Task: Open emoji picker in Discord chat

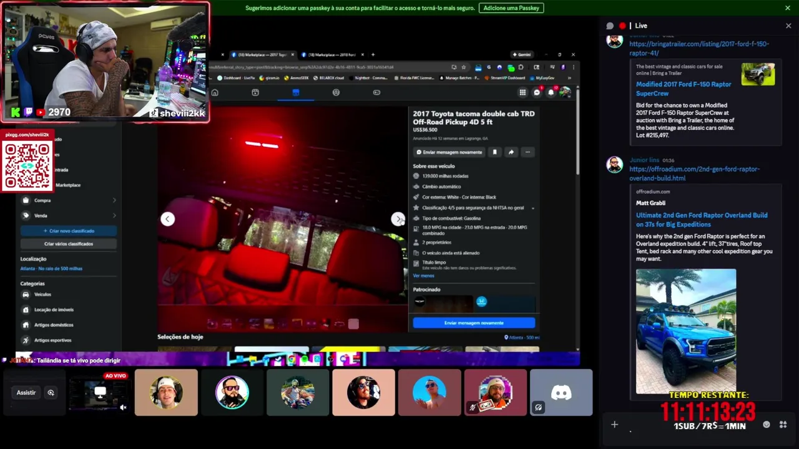Action: [x=767, y=425]
